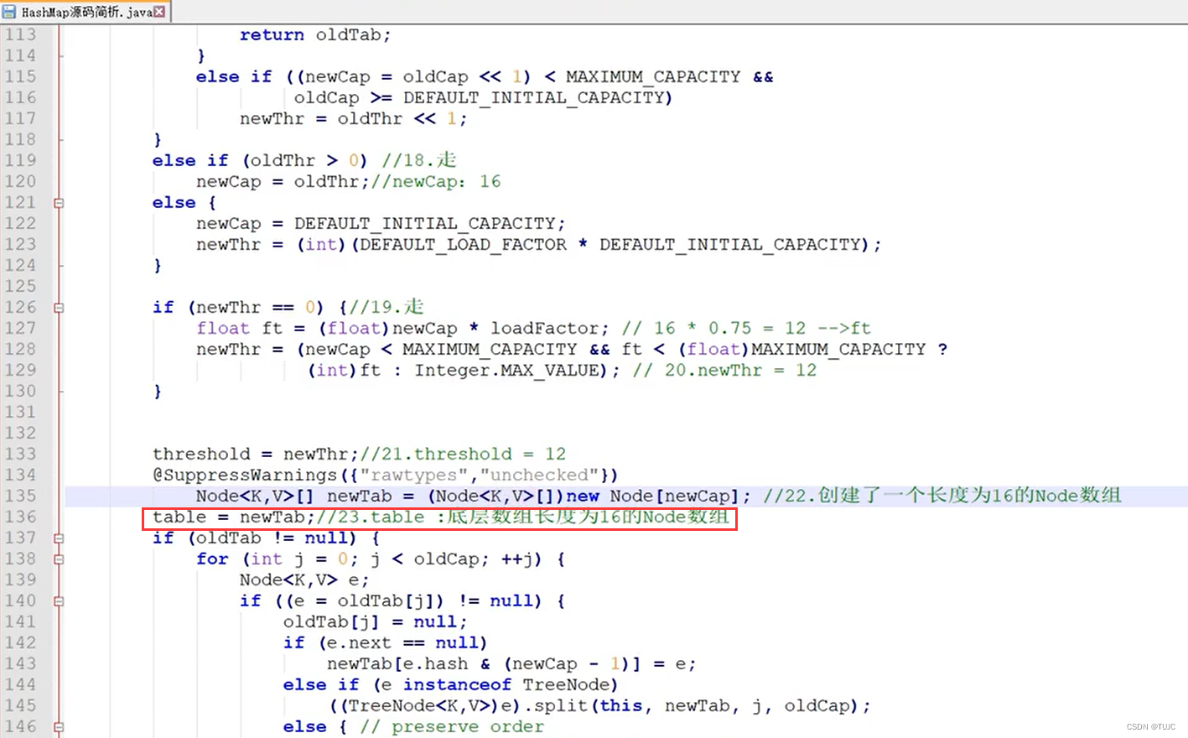
Task: Collapse the for loop fold marker at line 138
Action: click(x=59, y=559)
